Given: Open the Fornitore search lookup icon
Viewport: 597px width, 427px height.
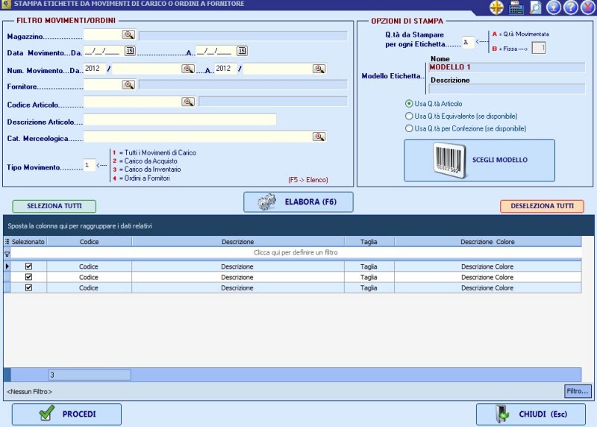Looking at the screenshot, I should coord(129,85).
